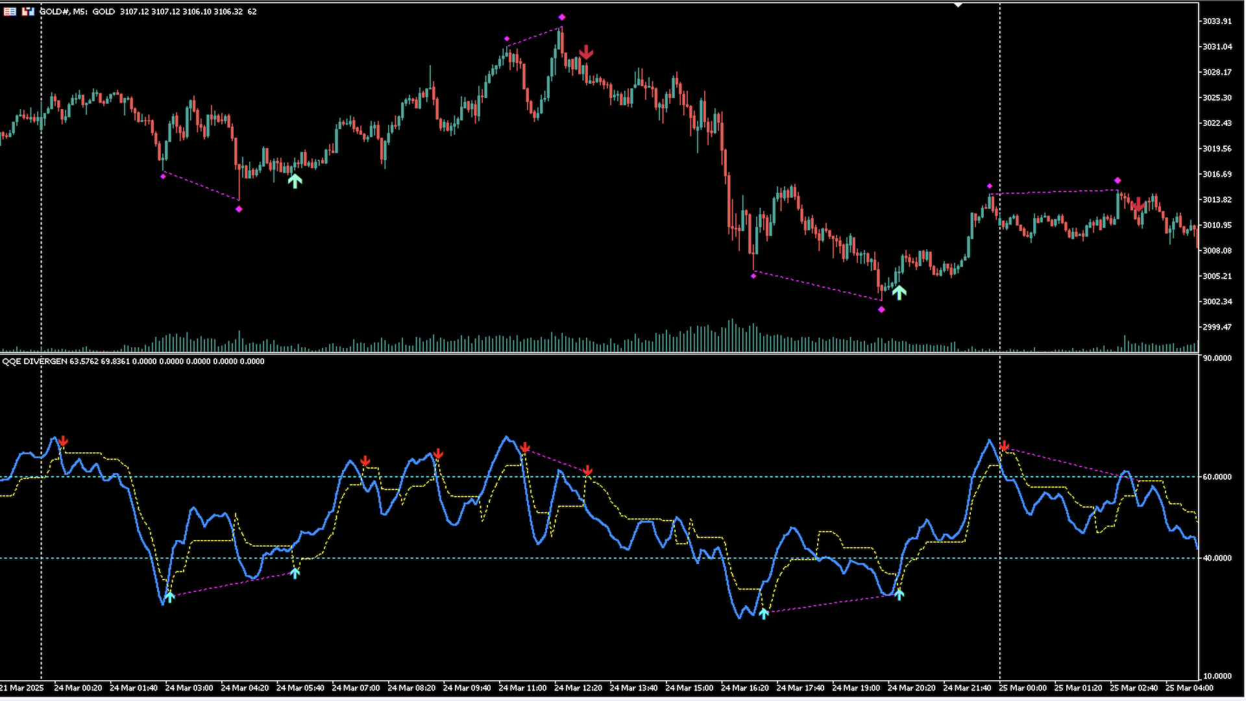The width and height of the screenshot is (1246, 701).
Task: Select the QQE cyan arrow near 05:40
Action: click(x=295, y=572)
